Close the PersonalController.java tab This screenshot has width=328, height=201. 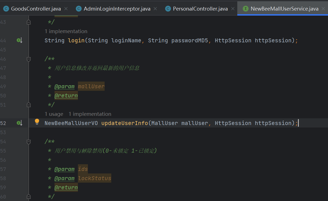[233, 9]
